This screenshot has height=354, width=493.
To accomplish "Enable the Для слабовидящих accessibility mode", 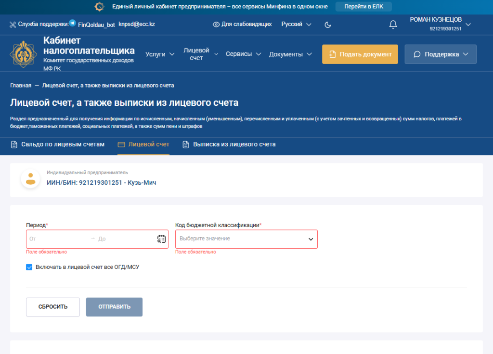I will (242, 24).
